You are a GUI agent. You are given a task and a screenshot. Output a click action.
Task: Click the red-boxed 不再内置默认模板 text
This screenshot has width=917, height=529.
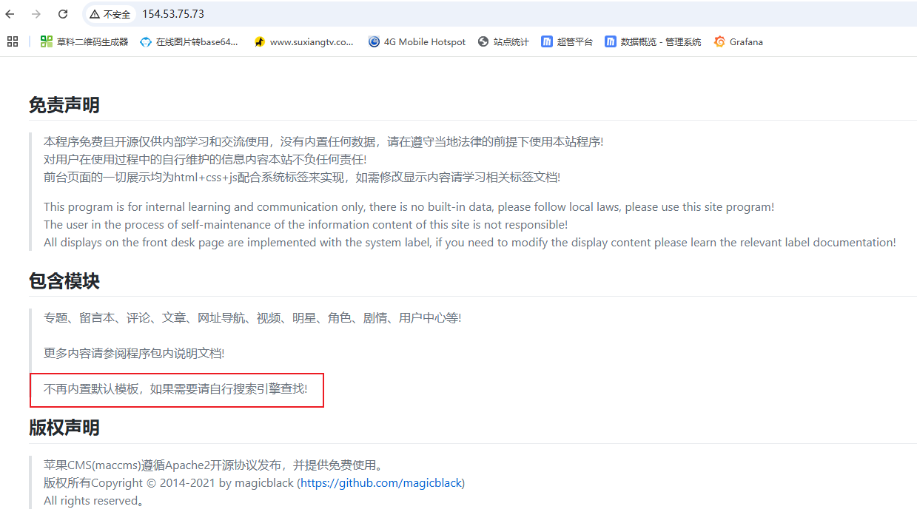(x=175, y=389)
